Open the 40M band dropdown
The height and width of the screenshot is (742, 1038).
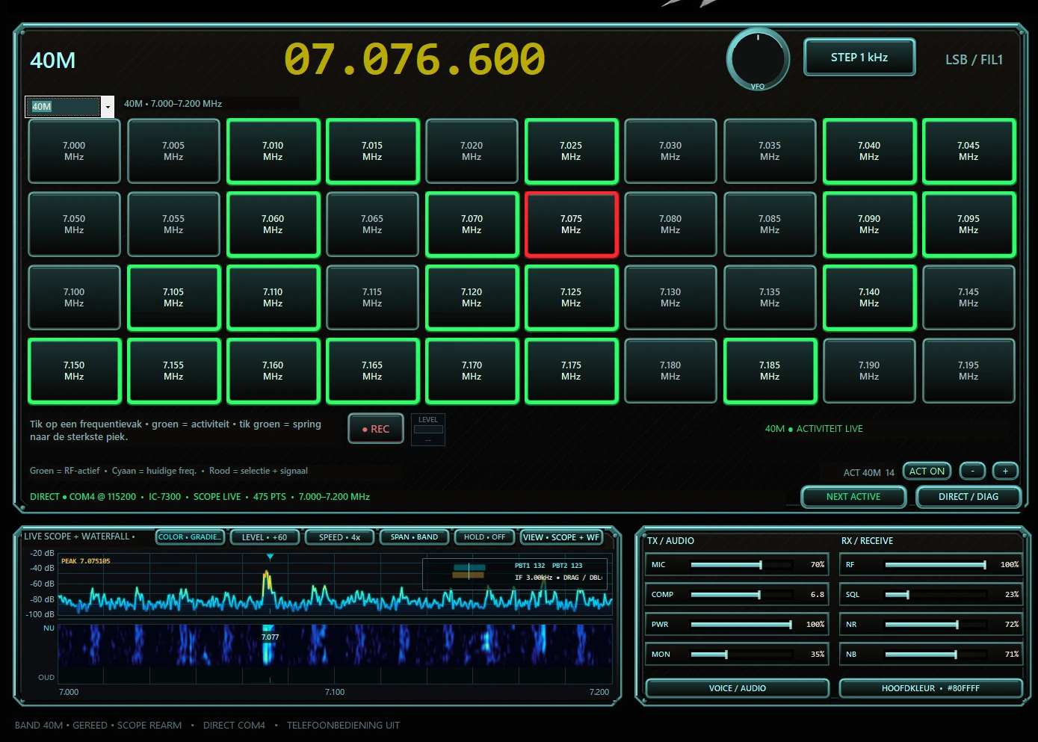108,107
